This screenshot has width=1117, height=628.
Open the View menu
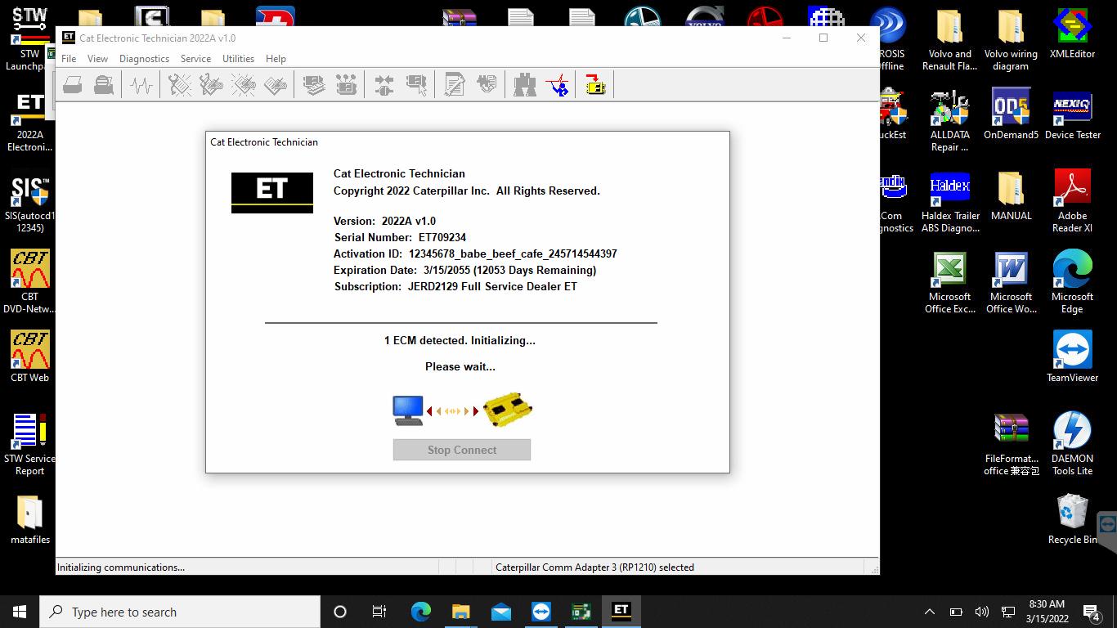point(97,59)
